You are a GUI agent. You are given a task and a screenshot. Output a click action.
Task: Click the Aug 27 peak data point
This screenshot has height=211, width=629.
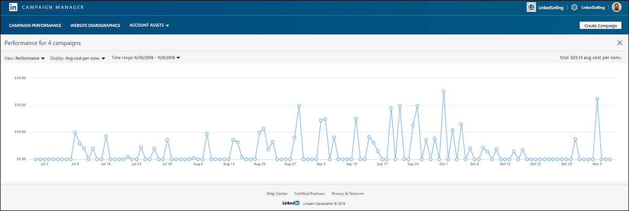299,106
